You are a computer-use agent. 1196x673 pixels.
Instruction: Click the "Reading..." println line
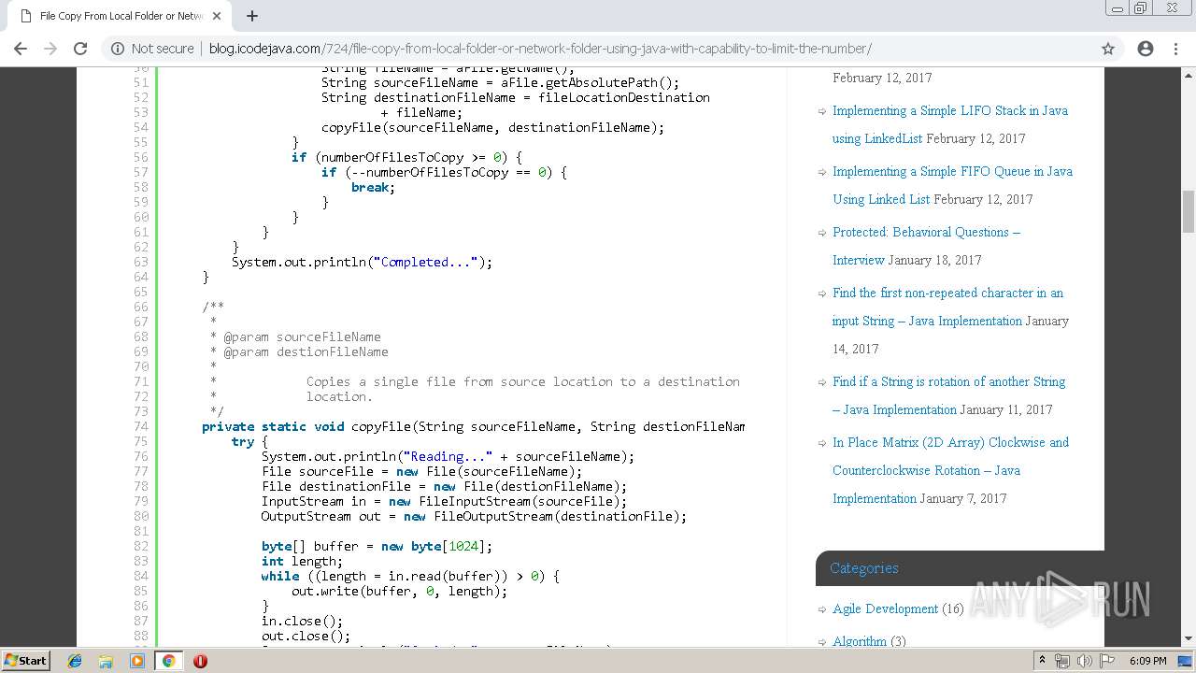tap(448, 456)
